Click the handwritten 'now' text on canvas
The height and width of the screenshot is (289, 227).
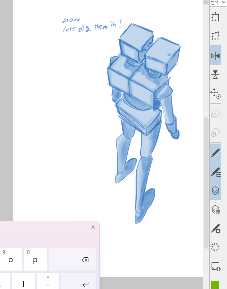(x=71, y=20)
